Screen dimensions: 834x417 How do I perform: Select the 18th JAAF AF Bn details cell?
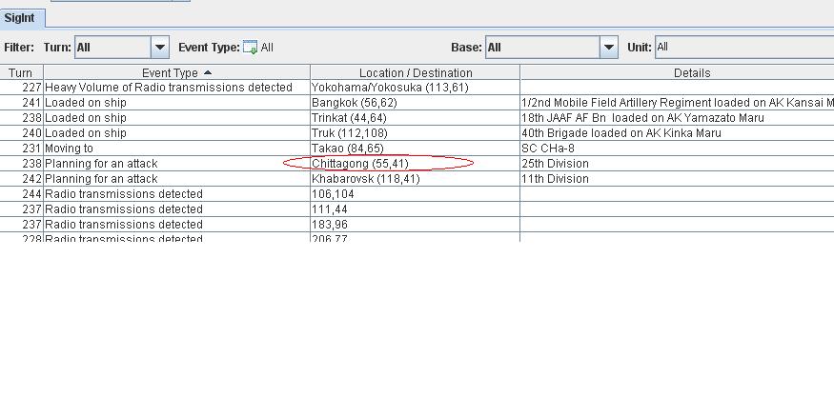pyautogui.click(x=677, y=118)
